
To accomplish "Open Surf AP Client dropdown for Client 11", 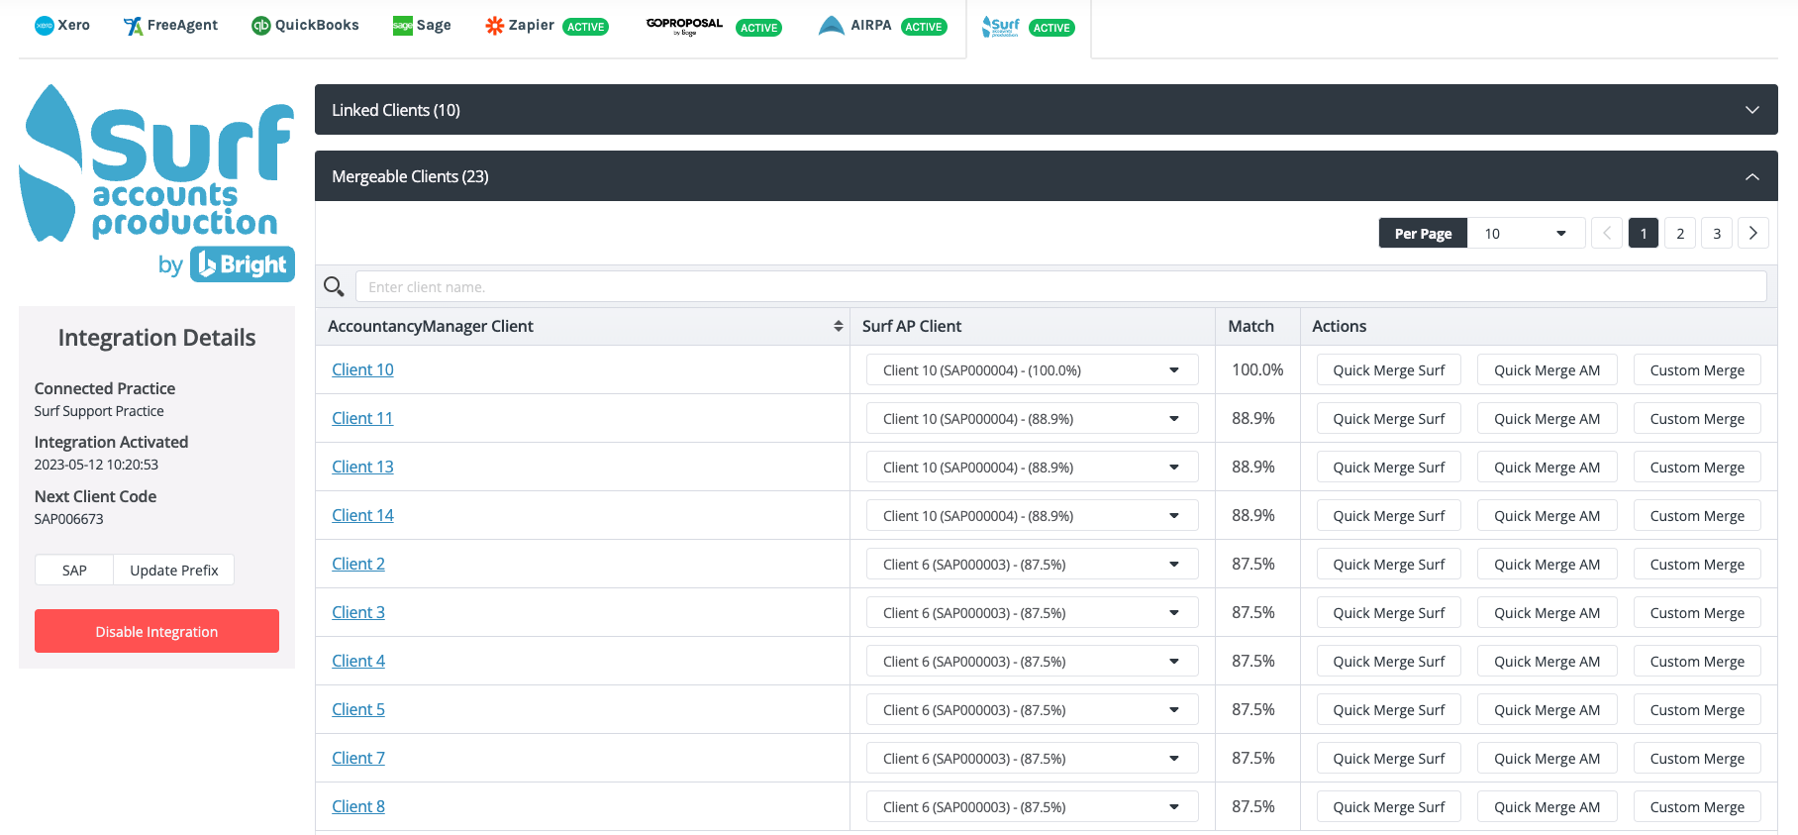I will [1032, 419].
